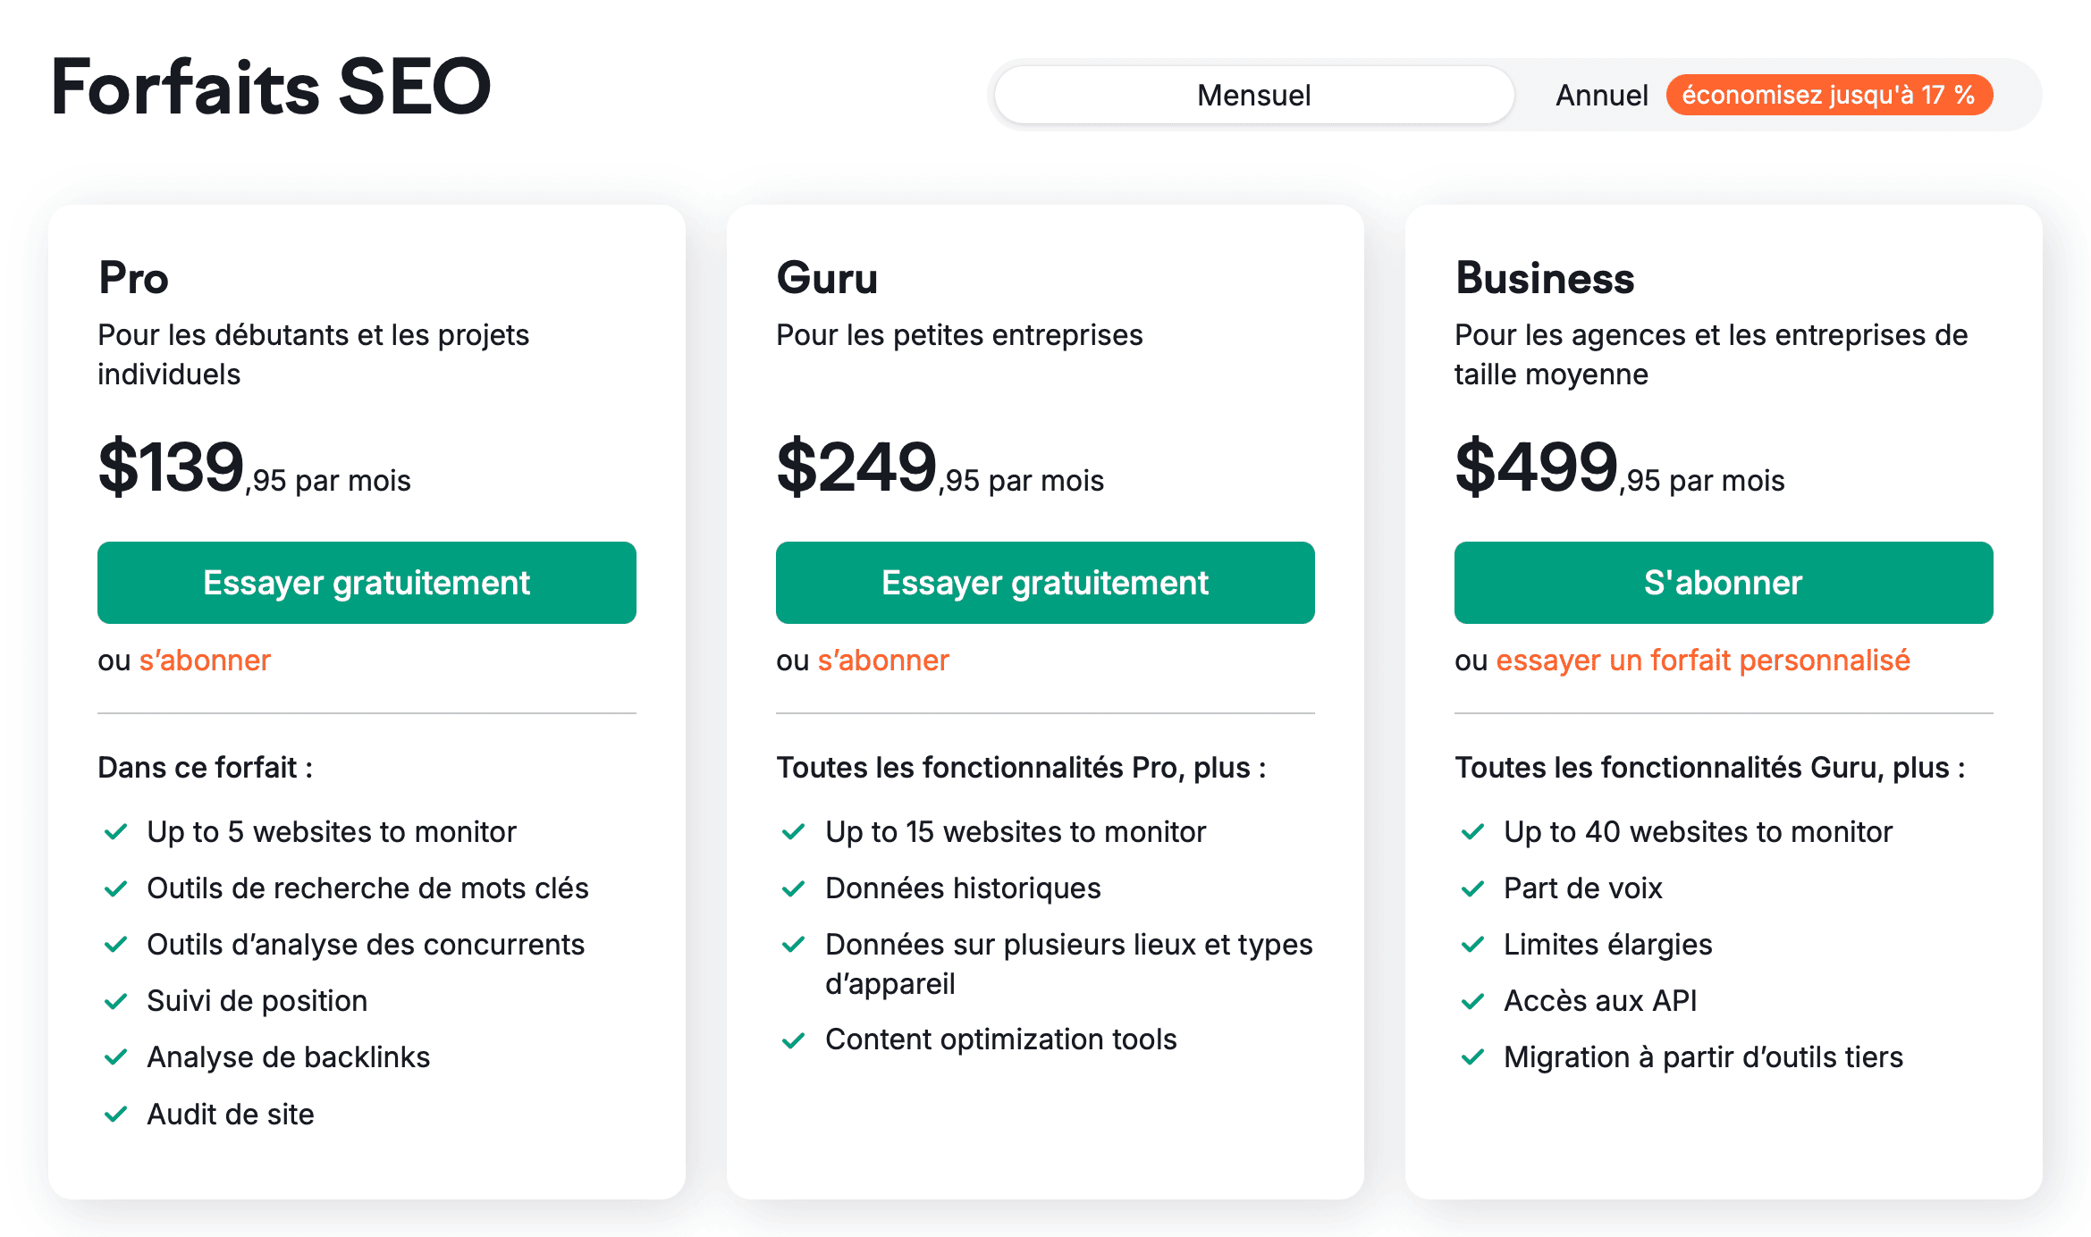Screen dimensions: 2091x1237
Task: Select the Mensuel billing option
Action: click(x=1253, y=95)
